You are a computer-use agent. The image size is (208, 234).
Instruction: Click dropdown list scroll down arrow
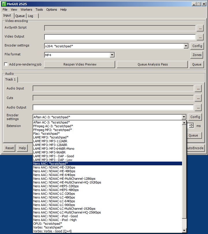coord(184,231)
